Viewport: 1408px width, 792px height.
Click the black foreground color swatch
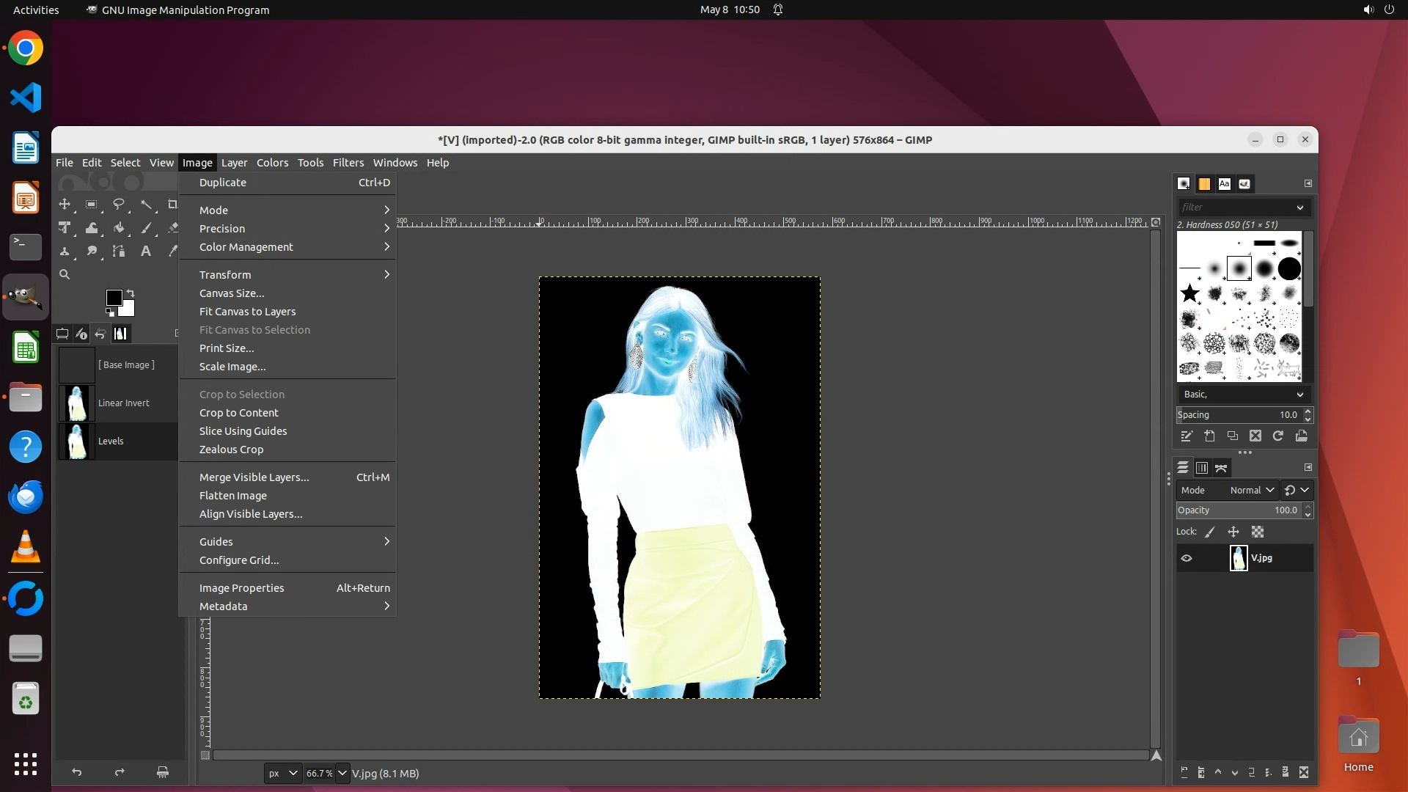114,298
